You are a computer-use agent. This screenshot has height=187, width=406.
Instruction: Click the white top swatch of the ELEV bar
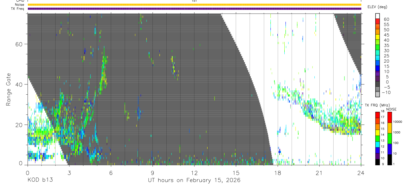[x=378, y=16]
